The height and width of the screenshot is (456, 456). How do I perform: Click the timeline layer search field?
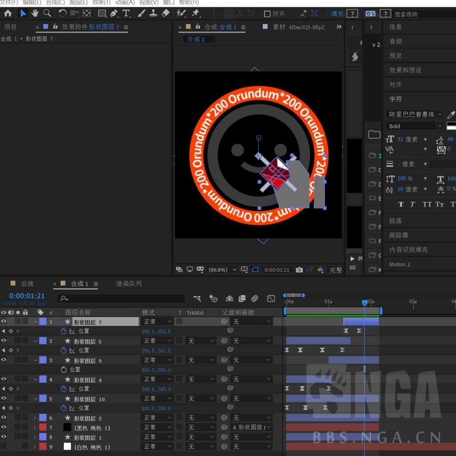click(121, 298)
